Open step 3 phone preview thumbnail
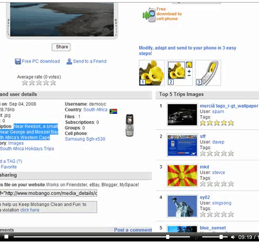 [x=208, y=73]
